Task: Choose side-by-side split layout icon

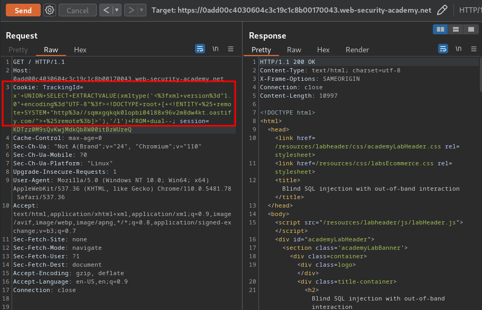Action: tap(440, 29)
